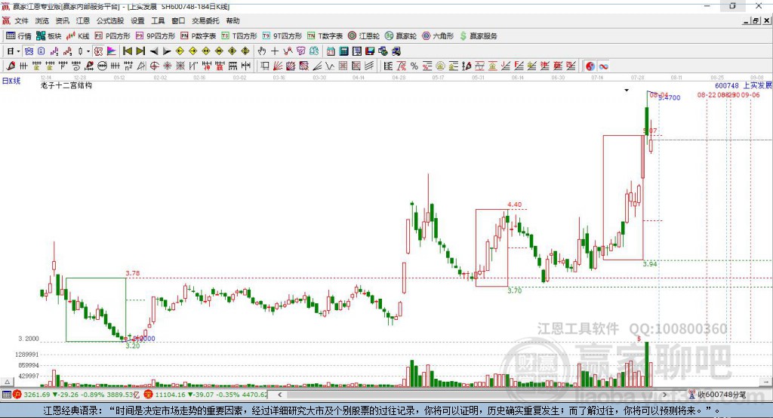Click the 日K线 label
Screen dimensions: 773x418
(x=11, y=81)
